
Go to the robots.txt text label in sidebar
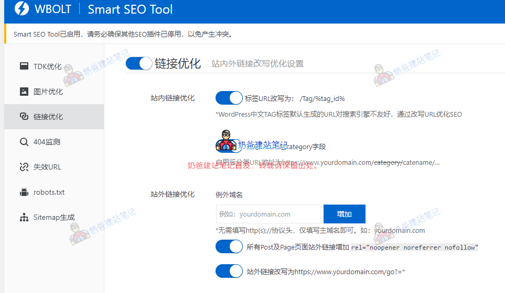49,192
